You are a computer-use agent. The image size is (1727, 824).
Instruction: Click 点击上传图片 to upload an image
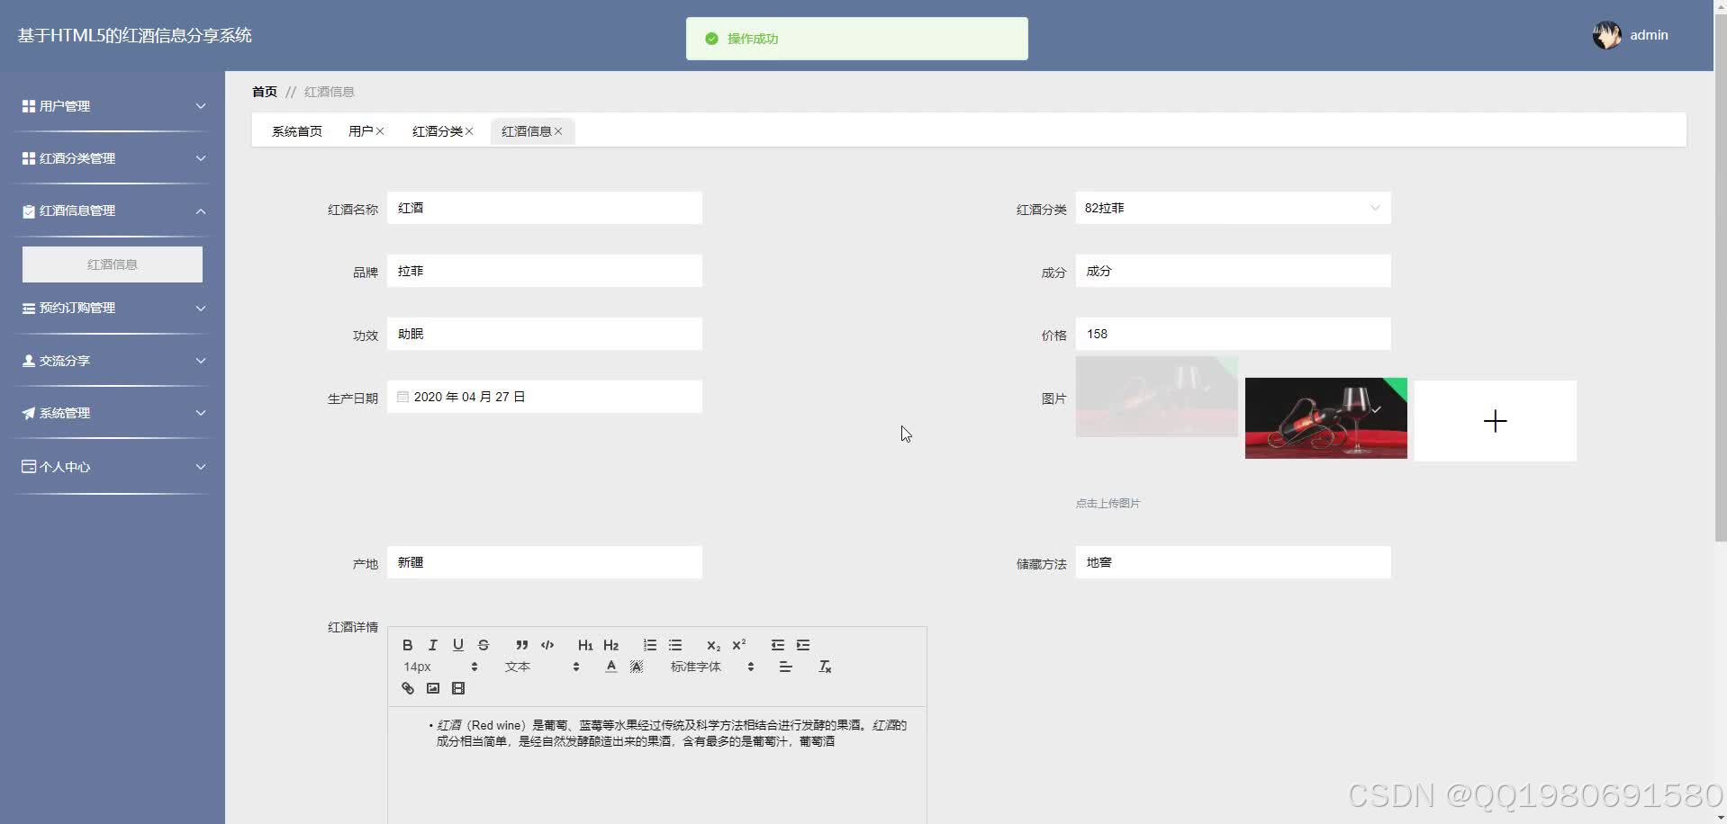pos(1107,503)
